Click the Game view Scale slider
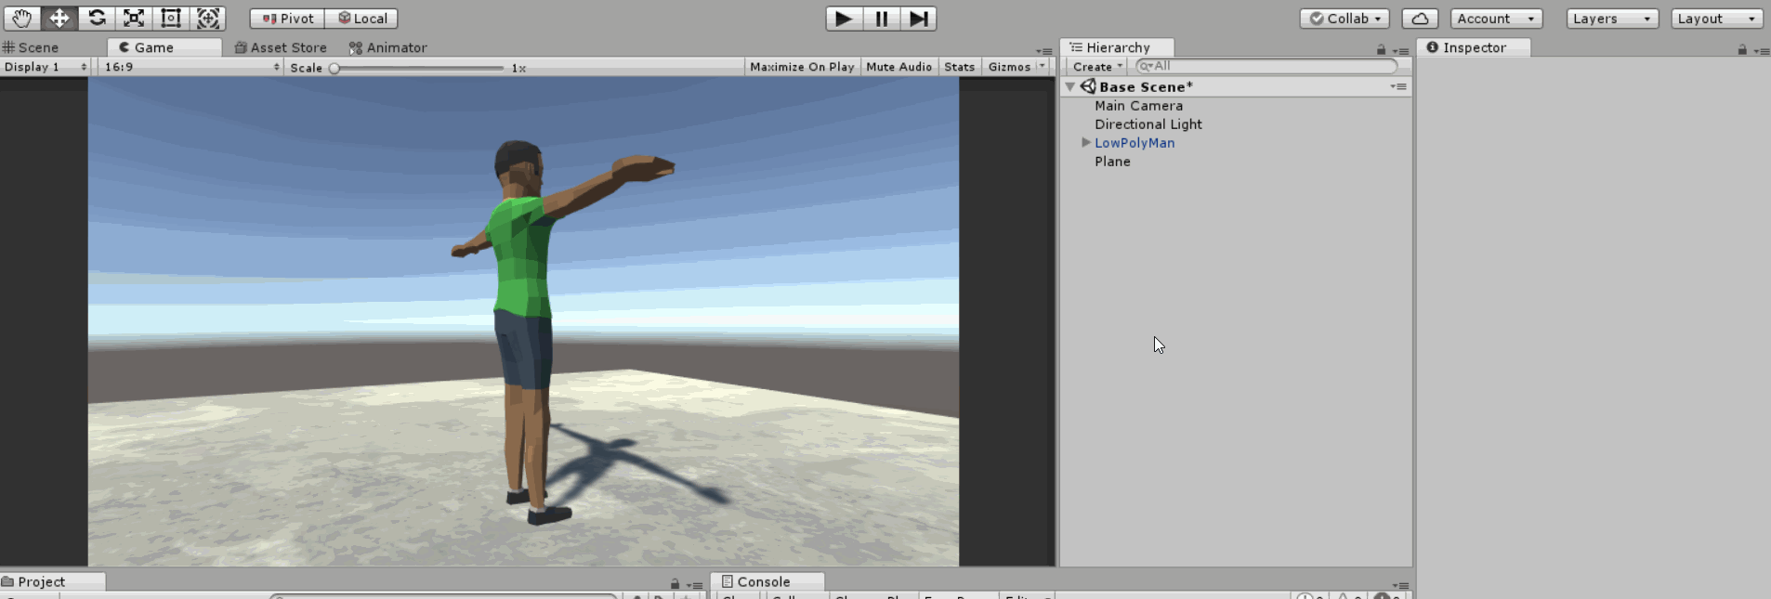This screenshot has width=1771, height=599. [418, 68]
